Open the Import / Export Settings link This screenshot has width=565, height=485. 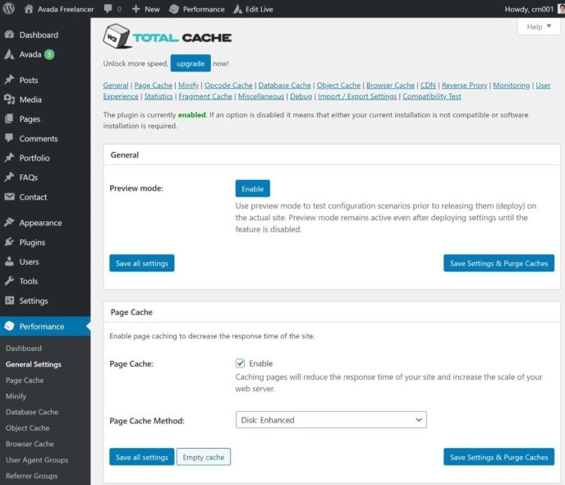tap(357, 96)
